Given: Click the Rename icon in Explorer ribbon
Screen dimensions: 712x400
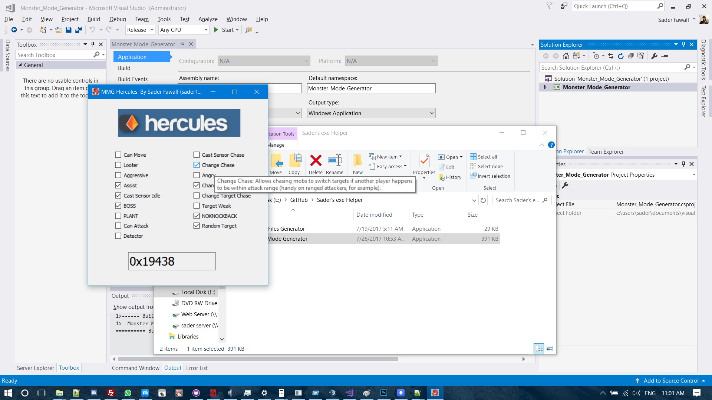Looking at the screenshot, I should click(x=334, y=160).
